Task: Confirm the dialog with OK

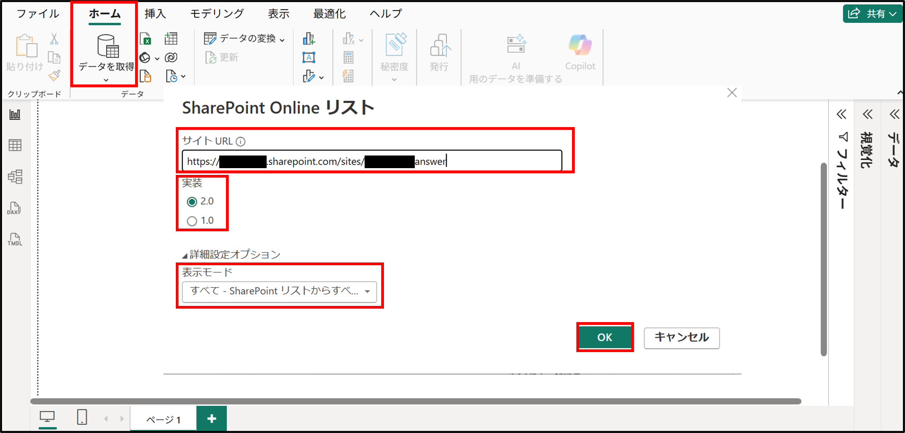Action: click(x=604, y=337)
